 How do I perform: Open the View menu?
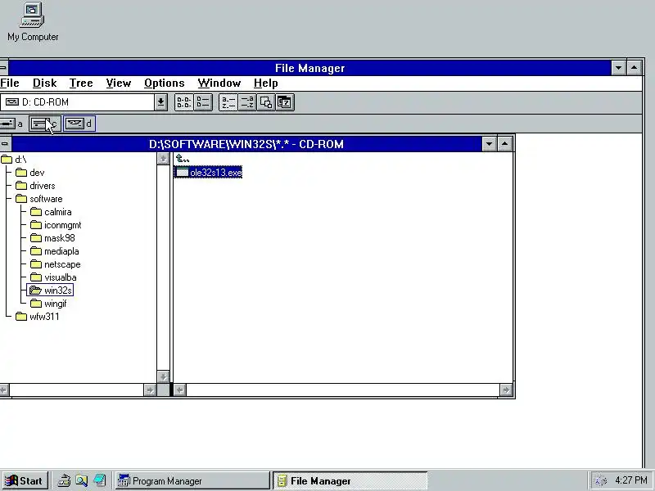[119, 83]
